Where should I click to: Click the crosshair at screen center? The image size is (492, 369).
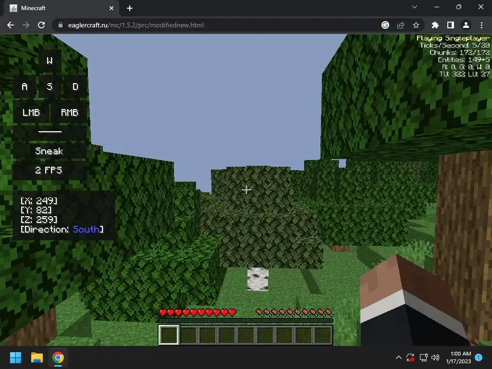coord(246,190)
